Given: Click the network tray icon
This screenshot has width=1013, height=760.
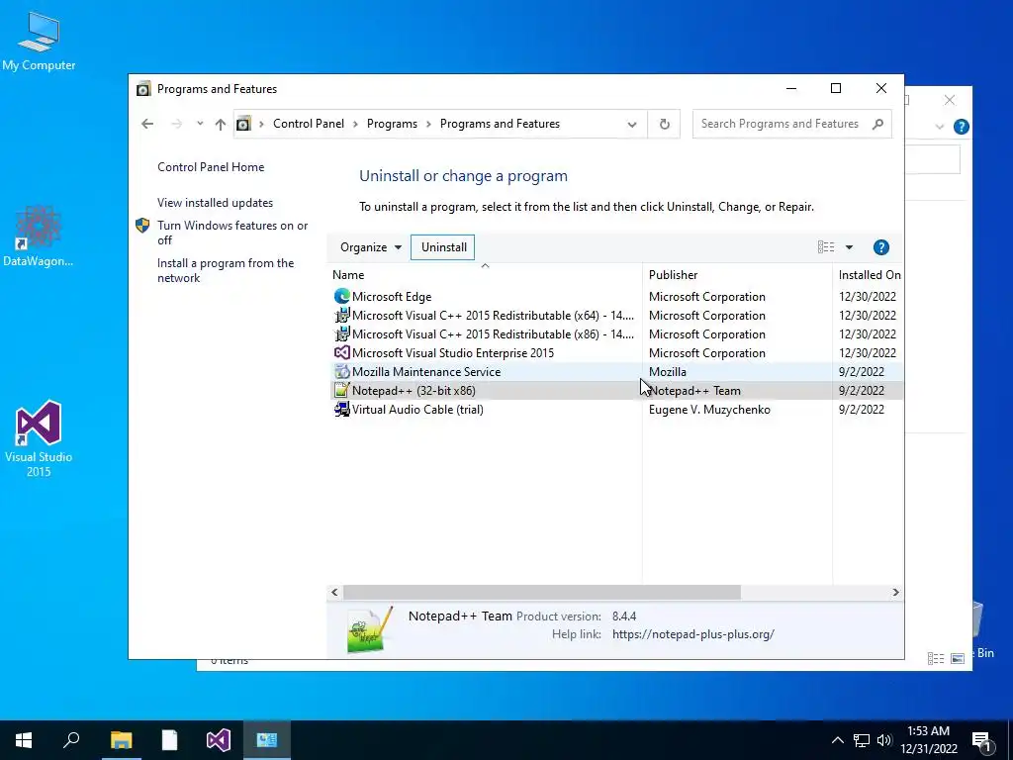Looking at the screenshot, I should [862, 740].
